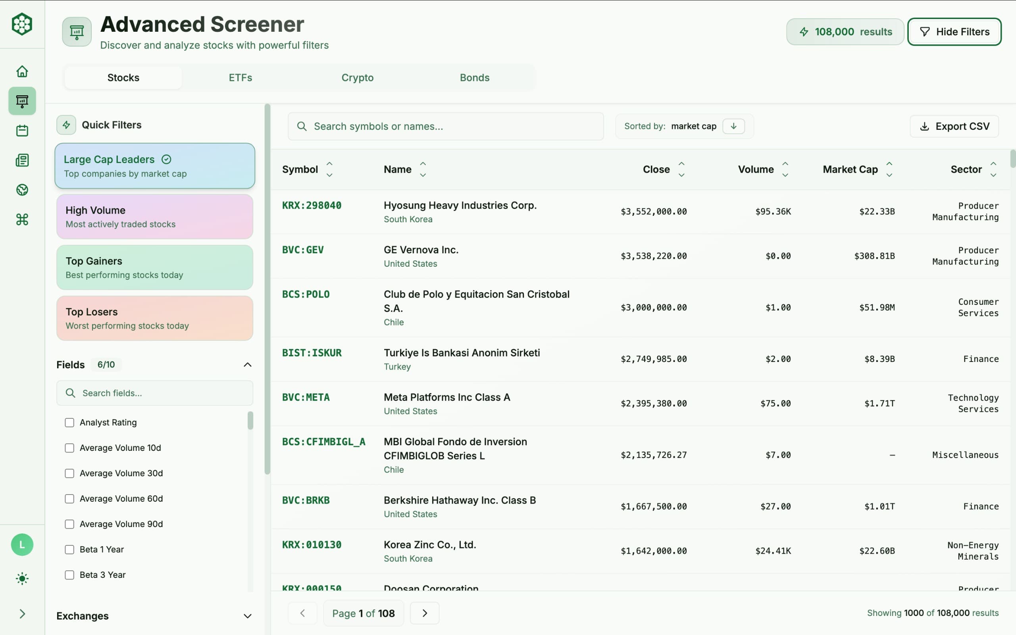Open the BIST:ISKUR symbol link
Screen dimensions: 1016x635
[312, 353]
